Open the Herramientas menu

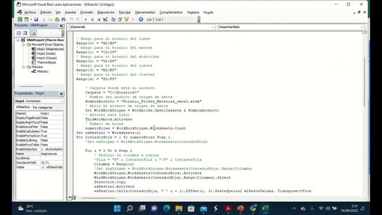coord(145,12)
